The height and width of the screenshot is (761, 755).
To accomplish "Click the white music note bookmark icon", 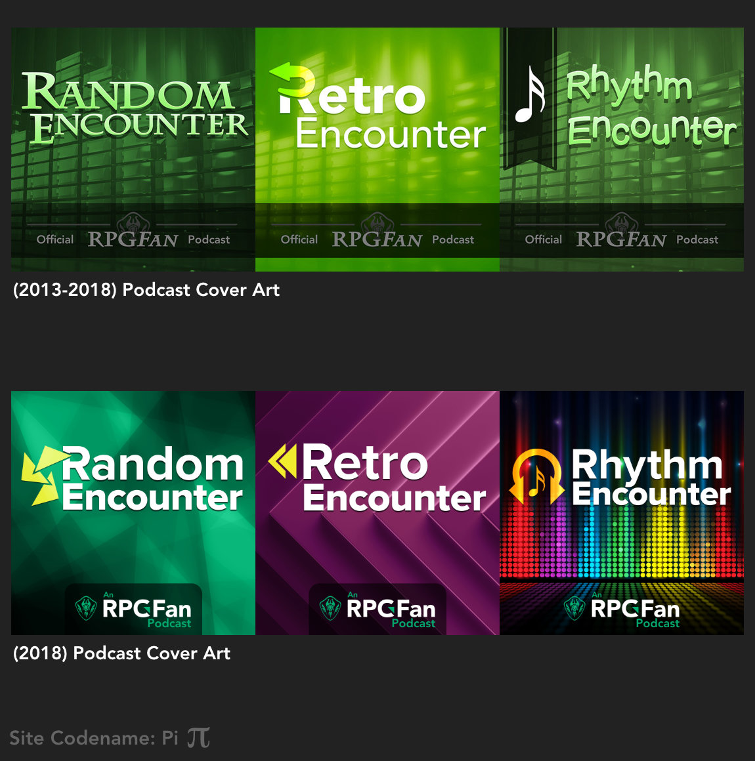I will click(x=530, y=94).
